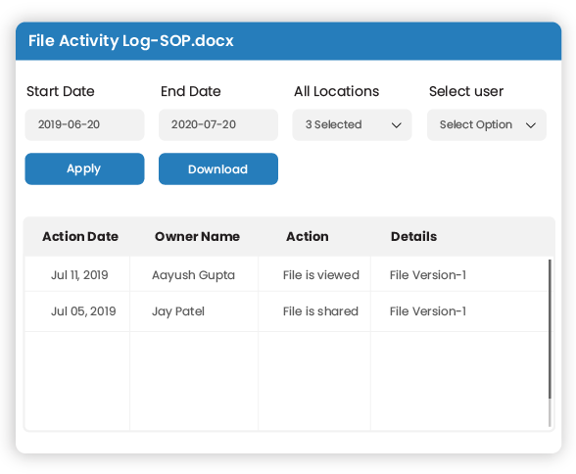Click the Action Date column header
Viewport: 576px width, 474px height.
(x=80, y=236)
